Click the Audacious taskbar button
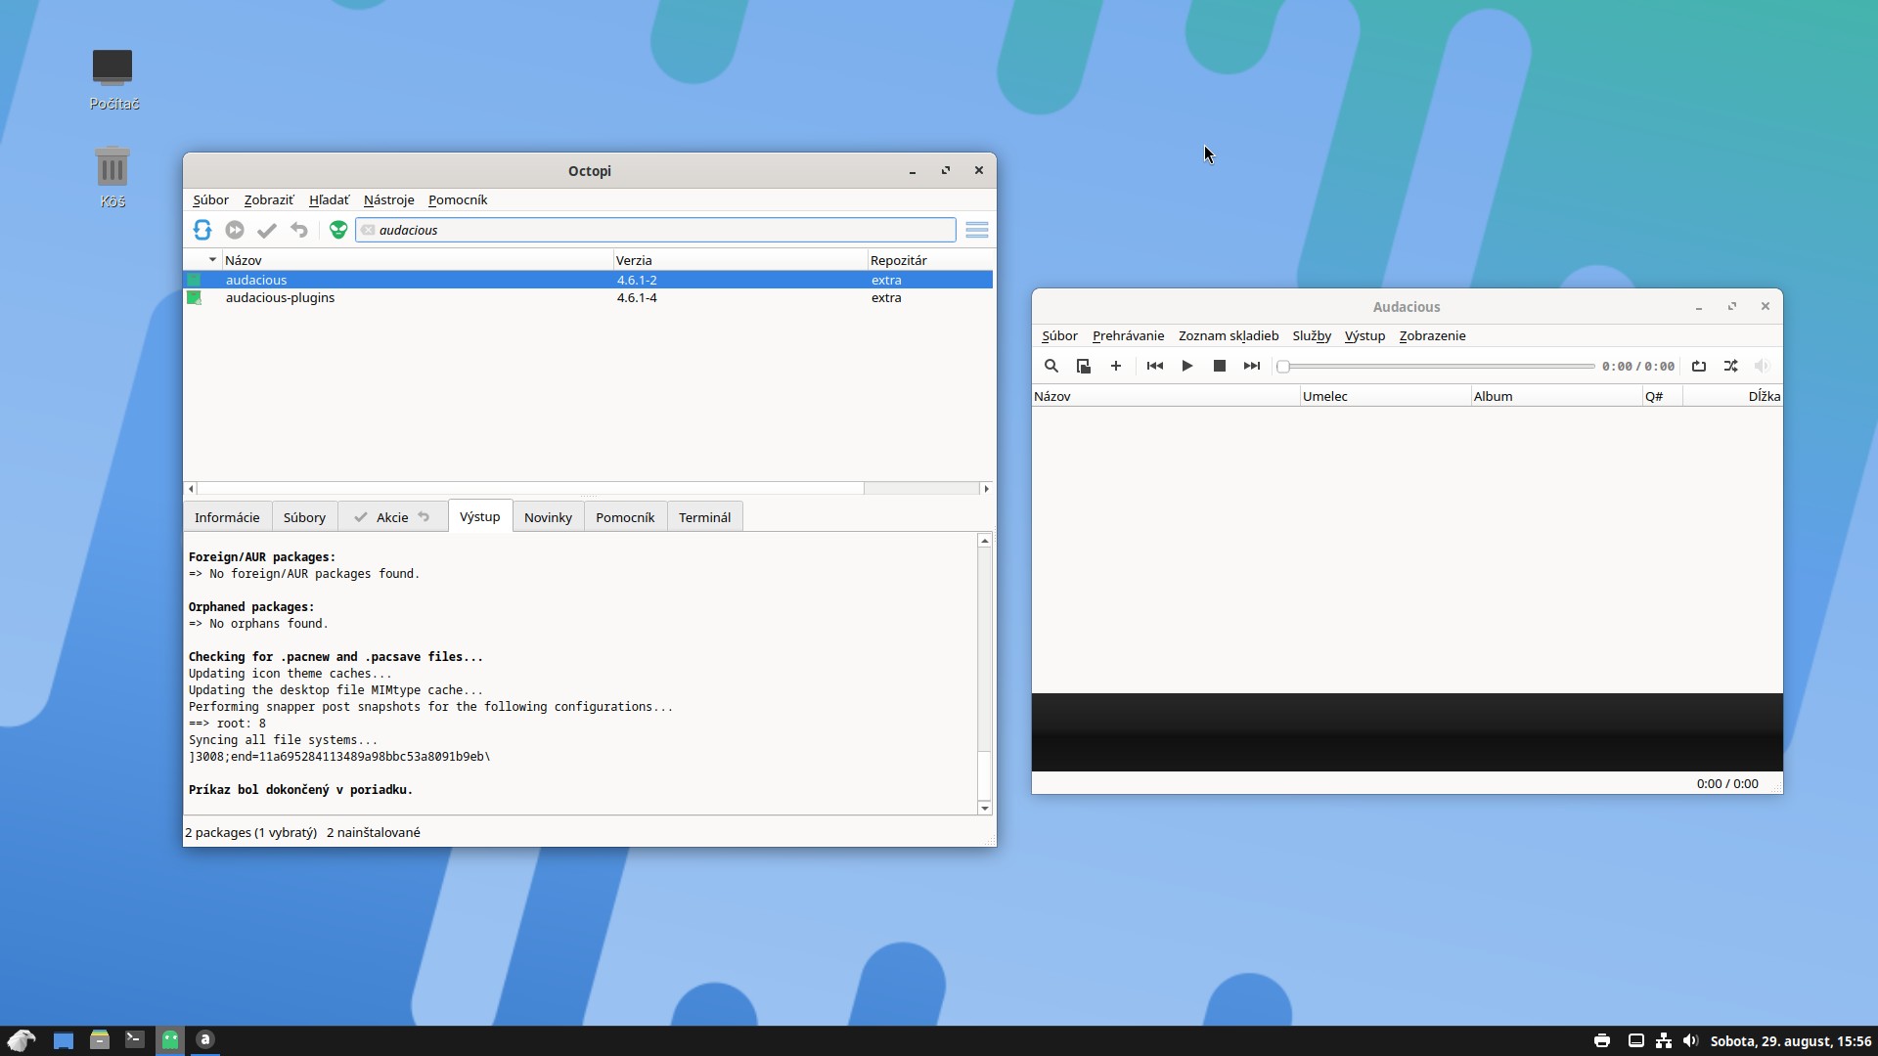Screen dimensions: 1878x1056 [205, 1040]
